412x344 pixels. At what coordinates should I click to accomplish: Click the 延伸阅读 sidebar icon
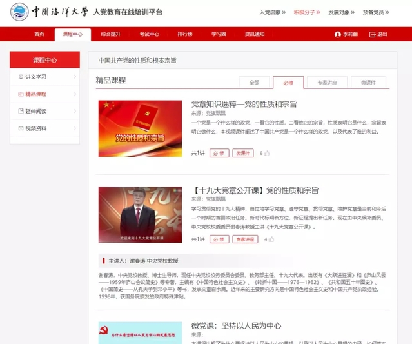point(20,112)
